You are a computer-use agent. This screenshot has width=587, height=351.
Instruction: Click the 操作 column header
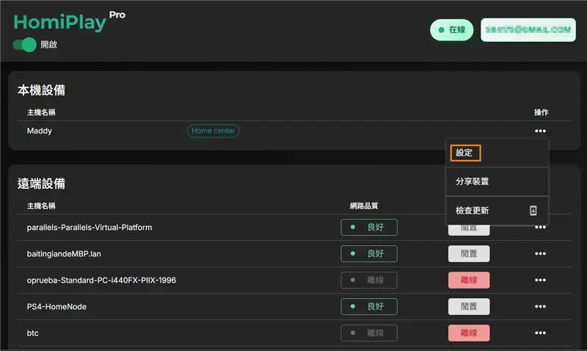541,112
